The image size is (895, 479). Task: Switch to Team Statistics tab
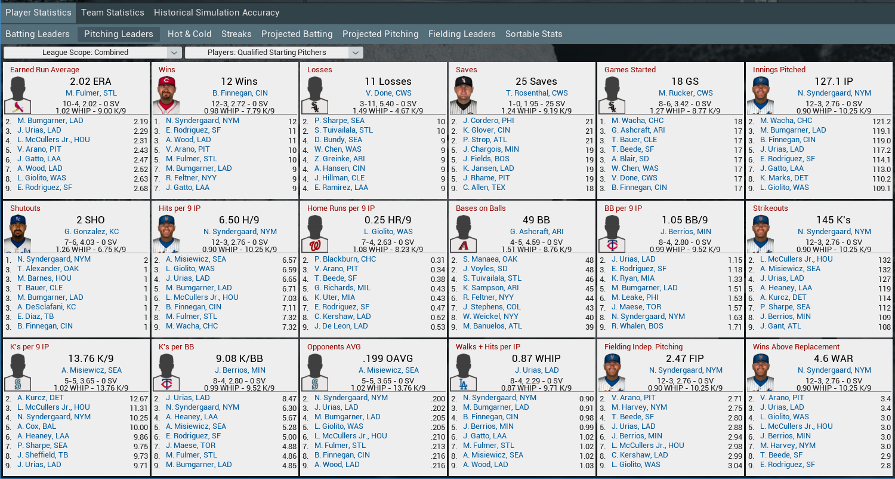(x=112, y=13)
